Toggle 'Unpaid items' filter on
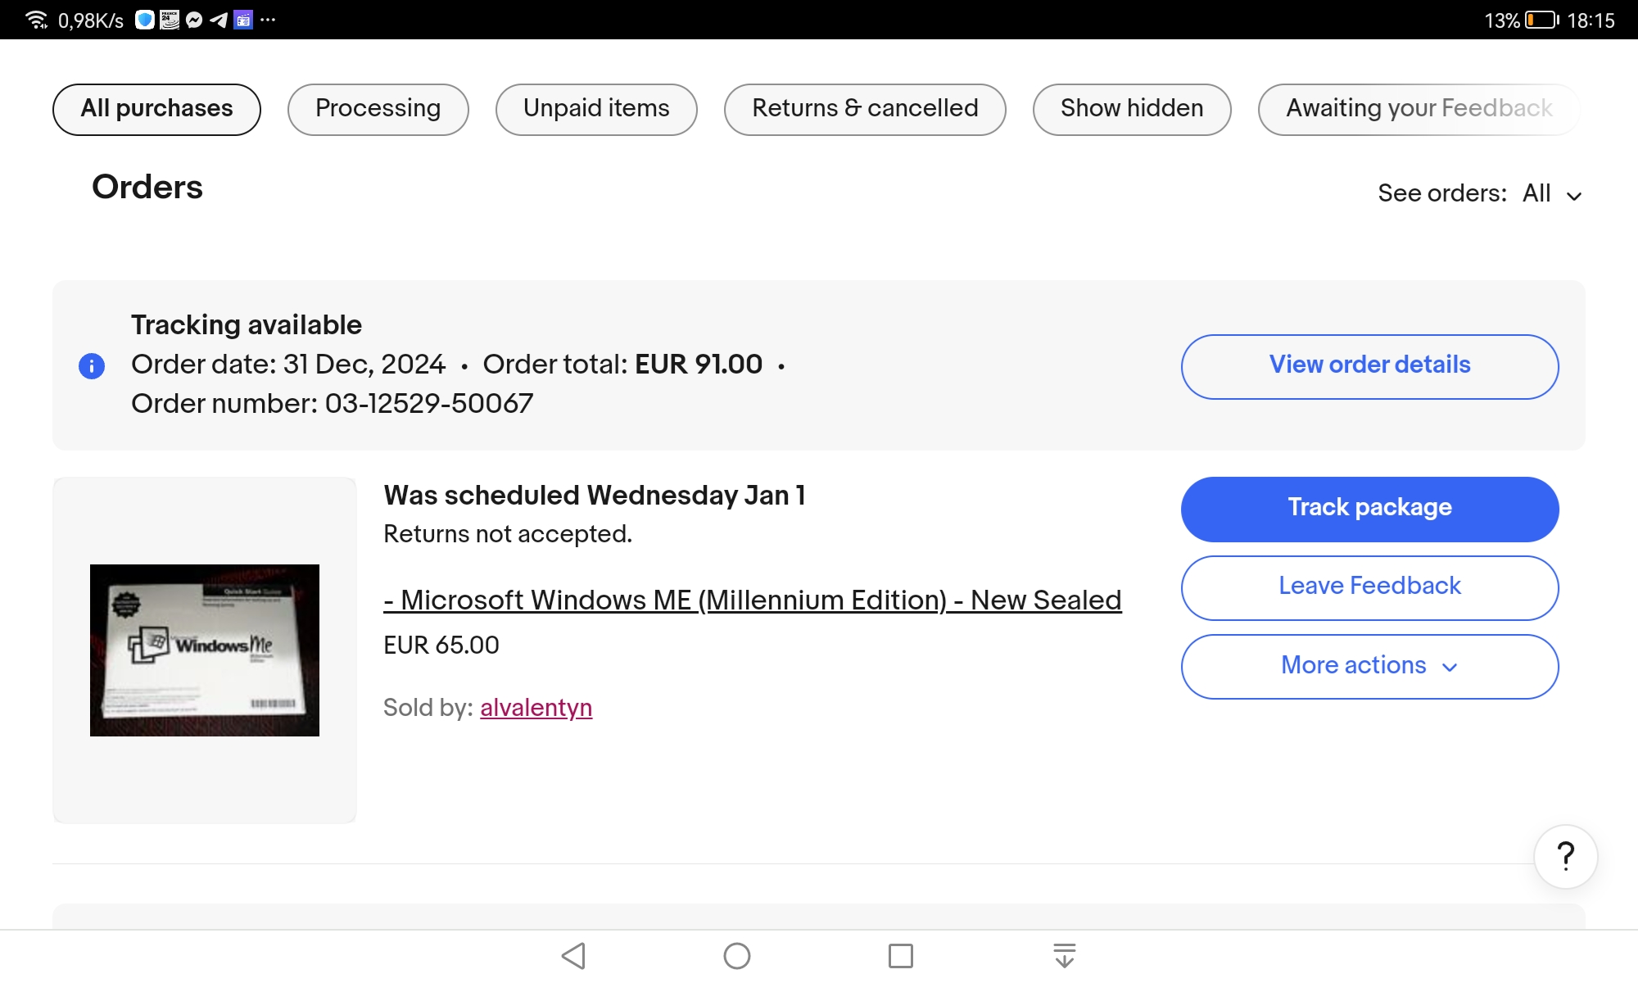1638x983 pixels. [598, 109]
